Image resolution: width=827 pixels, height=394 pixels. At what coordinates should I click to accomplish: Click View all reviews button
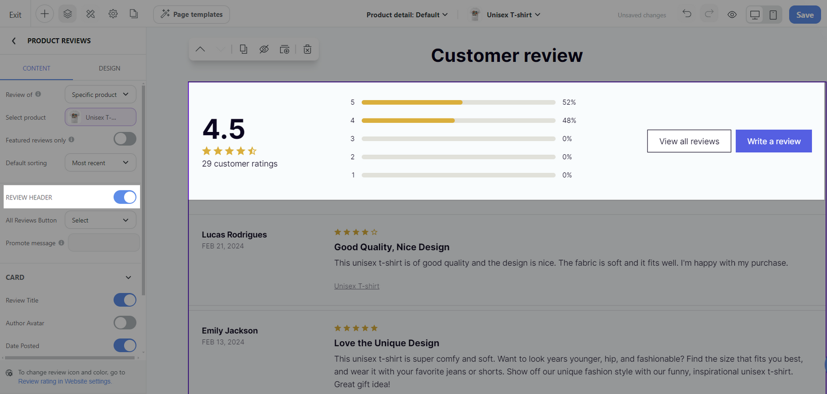point(689,141)
